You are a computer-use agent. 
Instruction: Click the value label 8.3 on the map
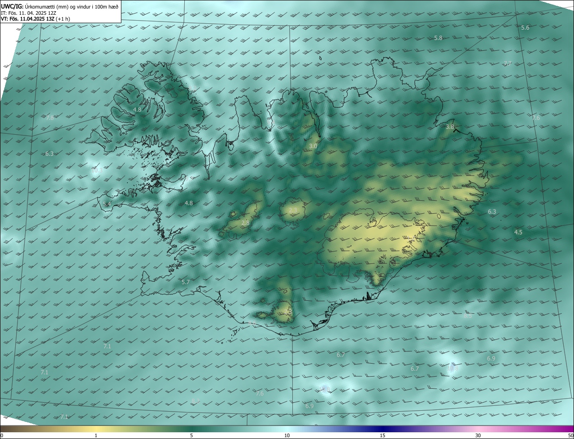196,401
